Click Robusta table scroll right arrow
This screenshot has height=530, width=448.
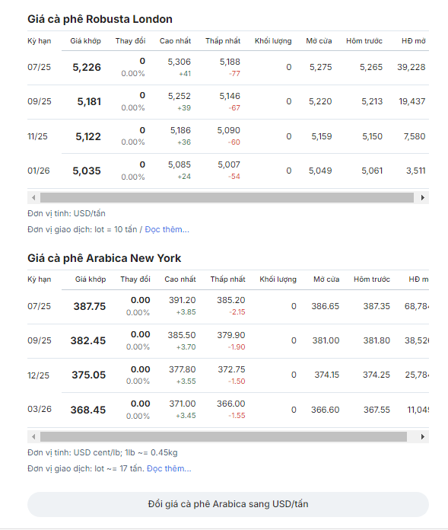[x=423, y=198]
